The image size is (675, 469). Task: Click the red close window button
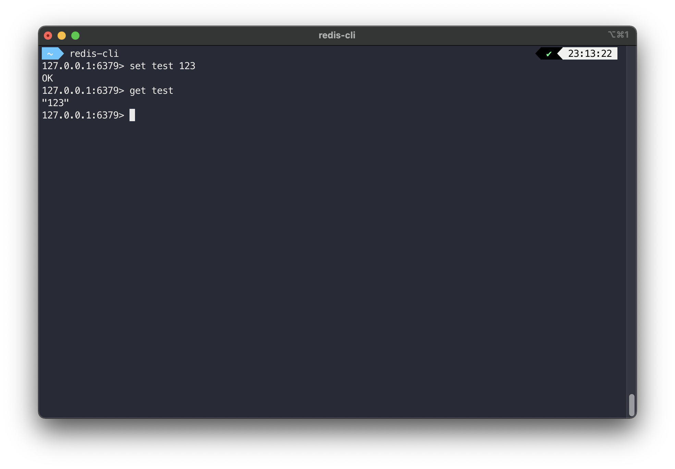[x=48, y=36]
